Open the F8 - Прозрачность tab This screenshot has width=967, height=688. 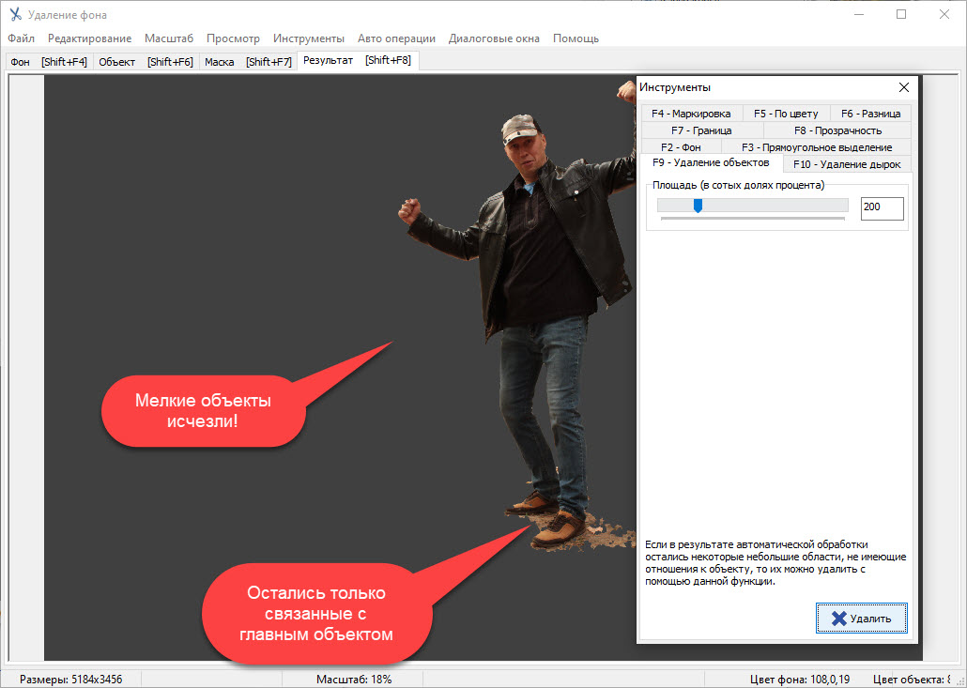(x=837, y=130)
